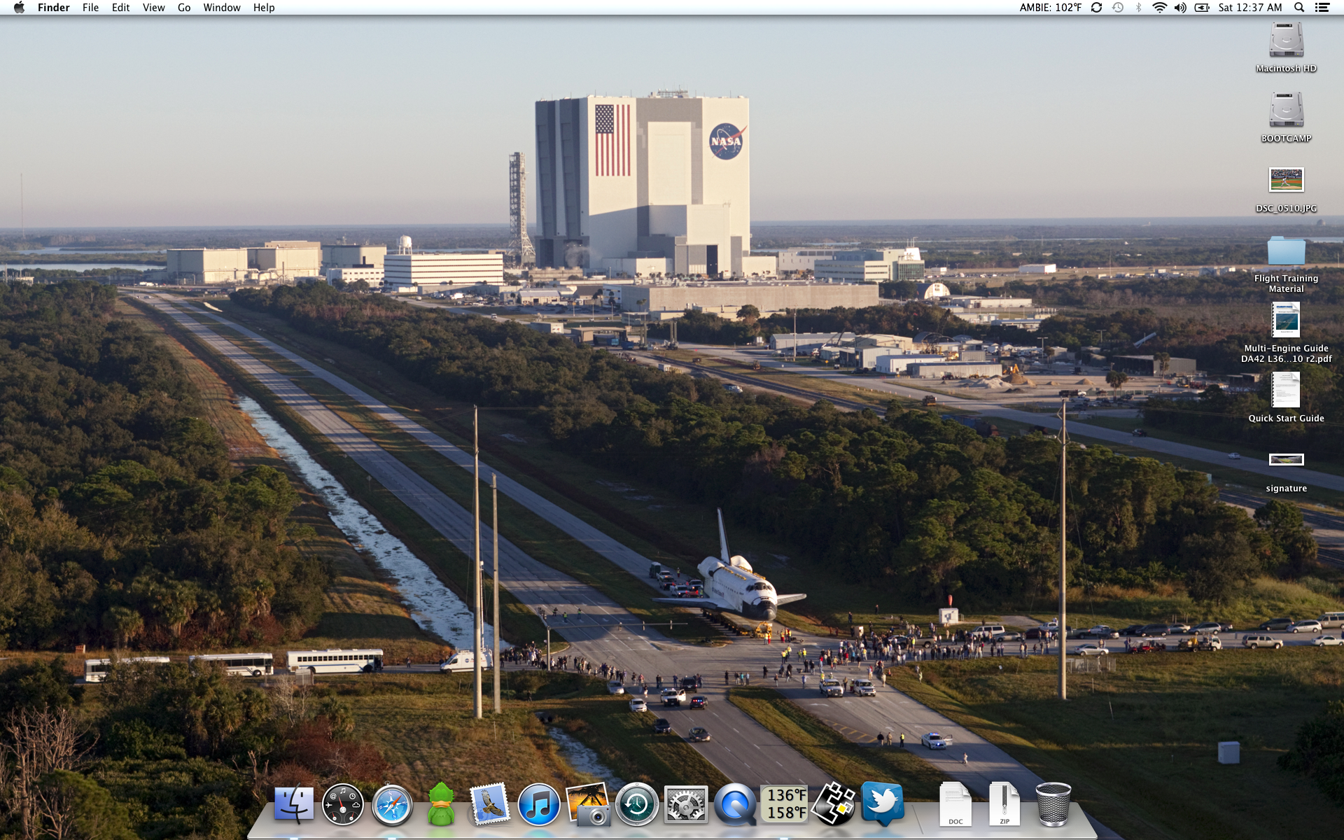
Task: Select the Flight Training Material folder
Action: pos(1286,252)
